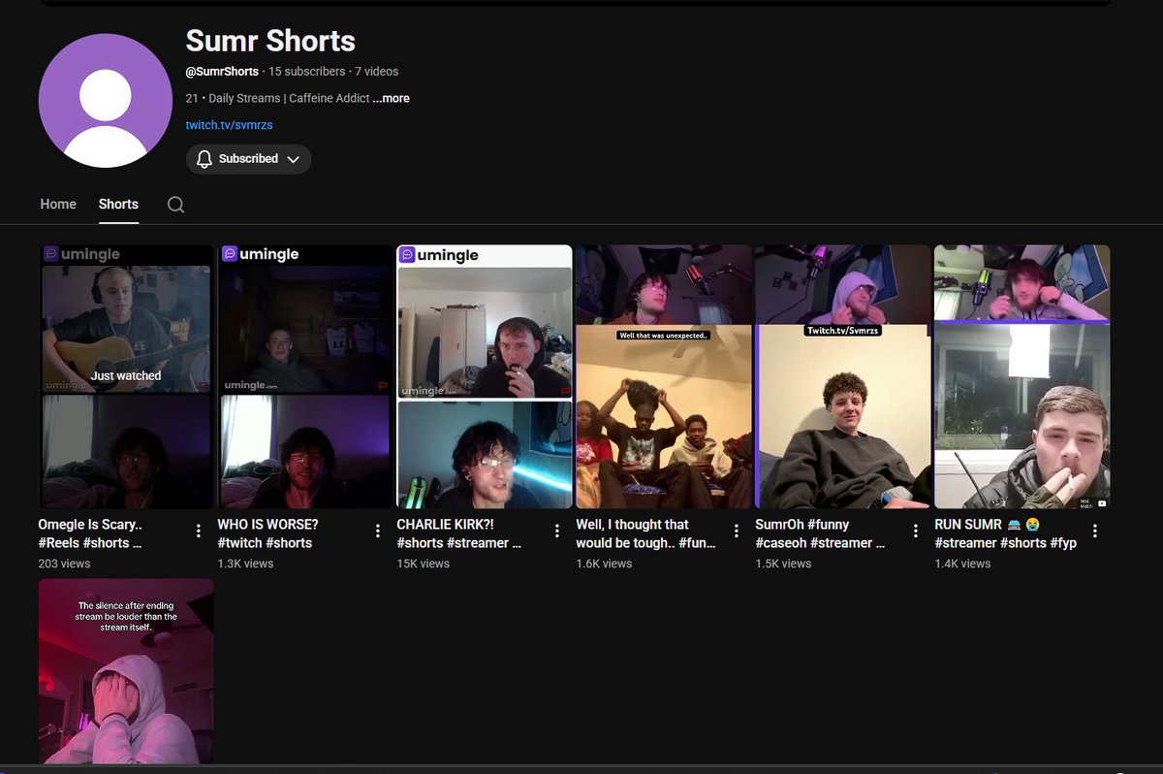Play the 'silence after ending stream' short
1163x774 pixels.
(126, 671)
